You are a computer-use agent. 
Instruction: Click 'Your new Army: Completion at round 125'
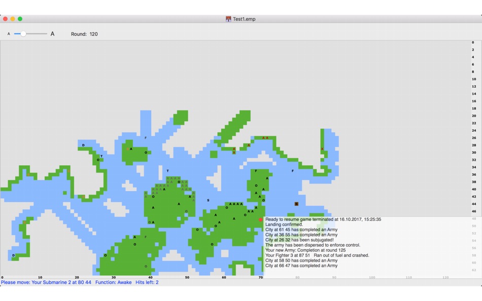point(305,250)
